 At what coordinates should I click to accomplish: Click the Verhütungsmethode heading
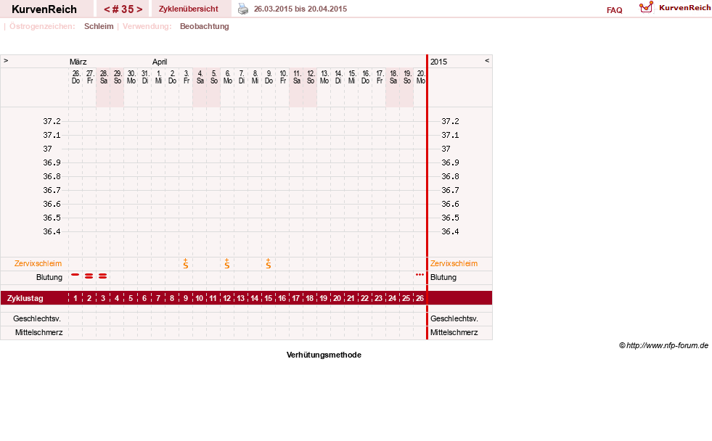pos(324,355)
